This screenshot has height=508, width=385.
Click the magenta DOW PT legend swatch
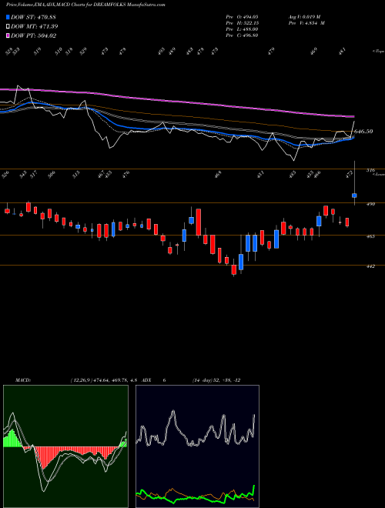pos(8,35)
